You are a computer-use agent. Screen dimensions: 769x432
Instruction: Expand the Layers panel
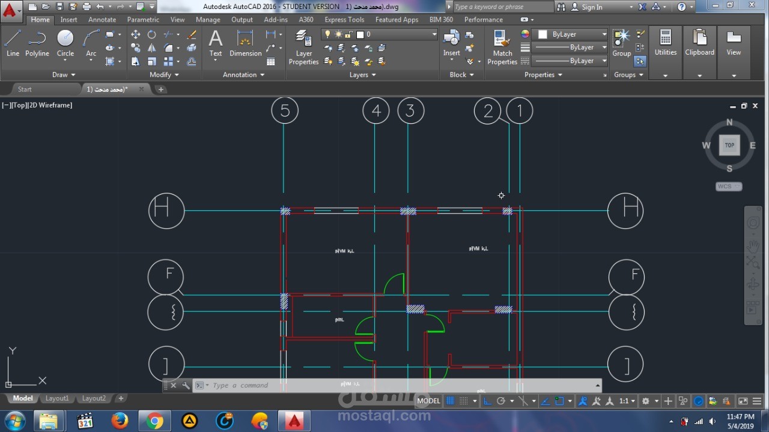click(363, 75)
